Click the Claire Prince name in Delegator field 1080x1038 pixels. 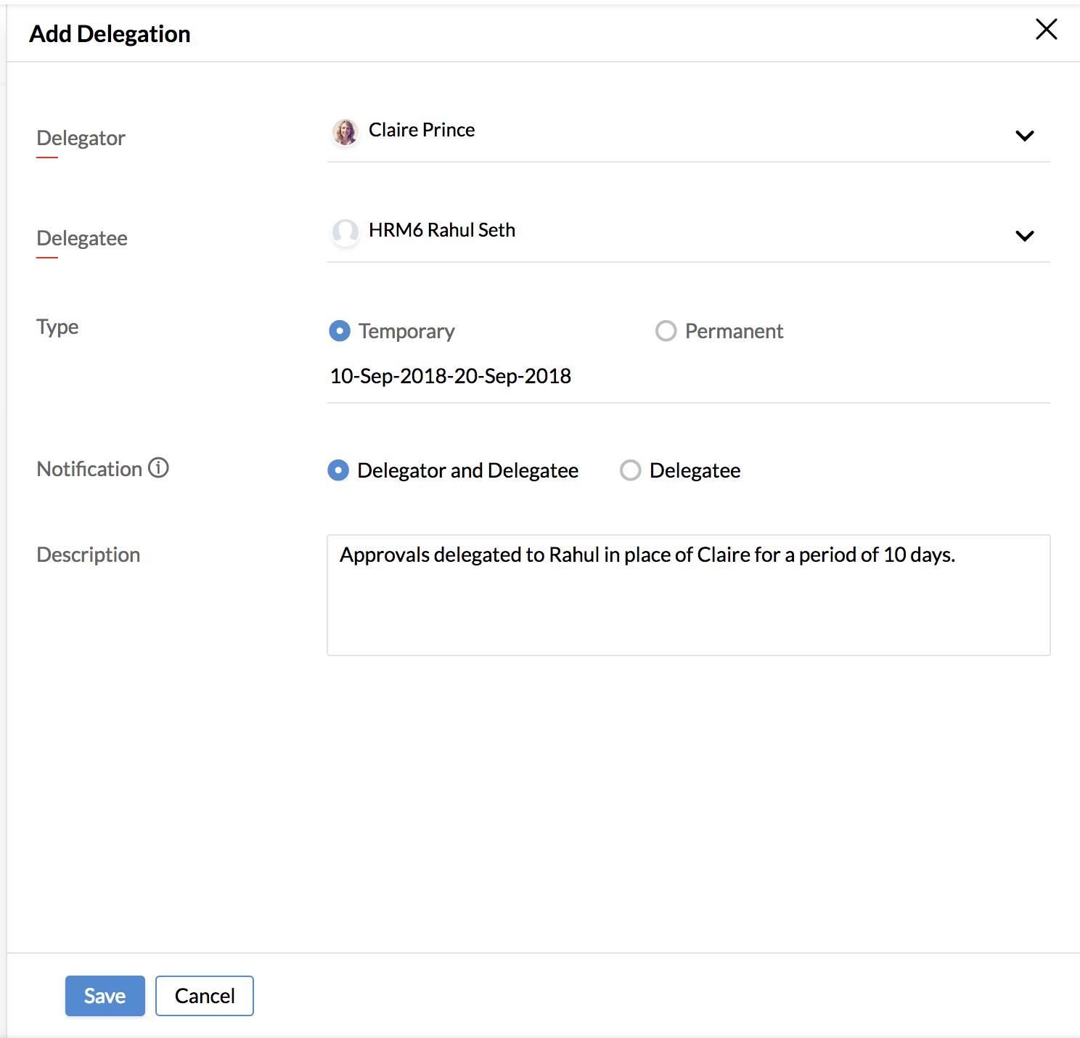point(422,130)
